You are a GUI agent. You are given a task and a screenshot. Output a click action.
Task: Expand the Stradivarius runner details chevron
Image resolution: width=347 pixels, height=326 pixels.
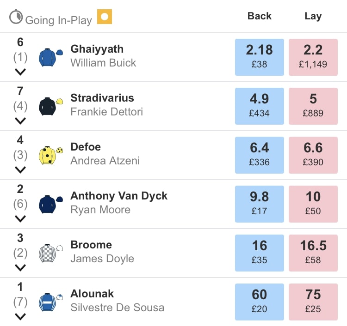(x=20, y=121)
